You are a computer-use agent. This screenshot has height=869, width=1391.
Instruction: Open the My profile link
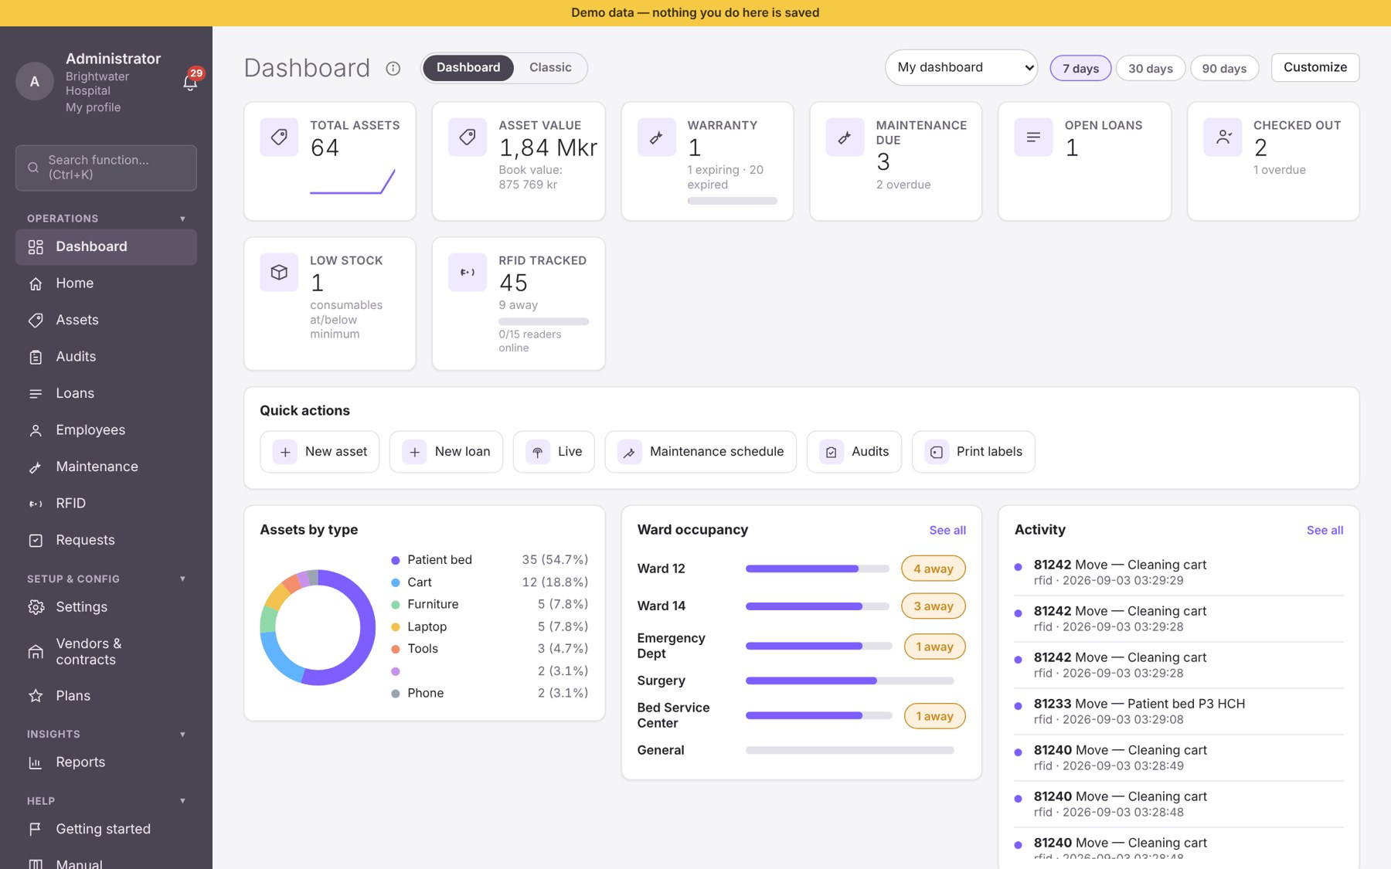[x=93, y=107]
